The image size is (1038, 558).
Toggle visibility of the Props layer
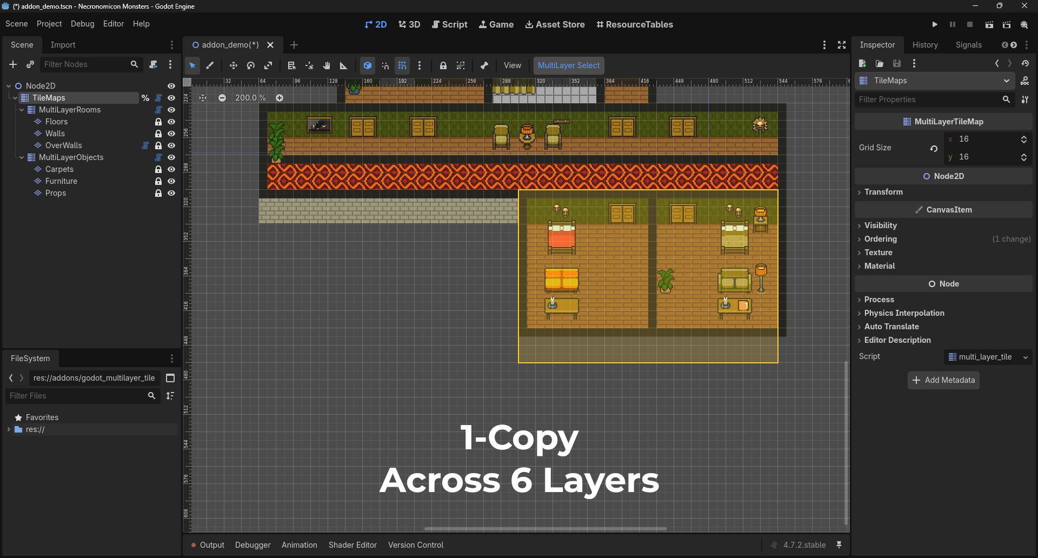(x=171, y=193)
